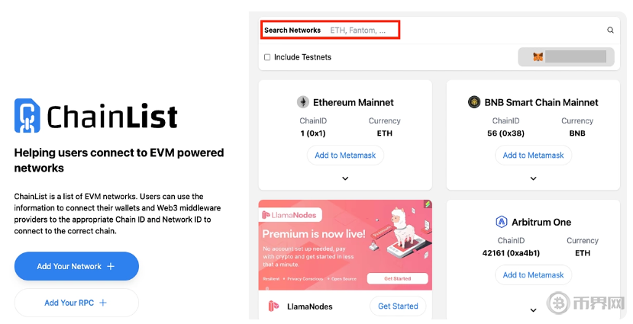Screen dimensions: 633x324
Task: Click the Add Your Network button
Action: pyautogui.click(x=76, y=266)
